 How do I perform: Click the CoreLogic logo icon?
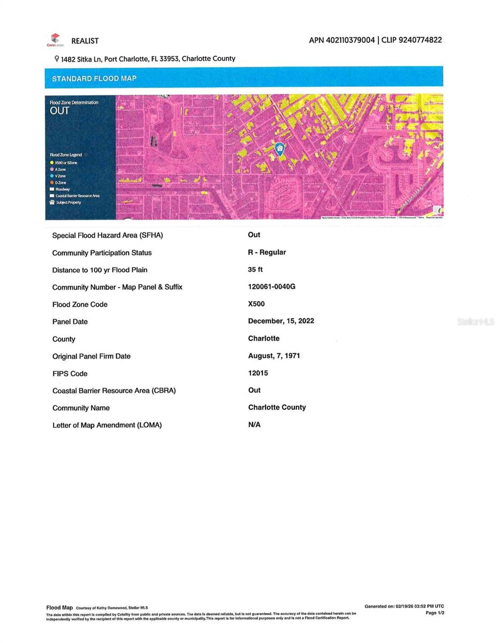(55, 40)
